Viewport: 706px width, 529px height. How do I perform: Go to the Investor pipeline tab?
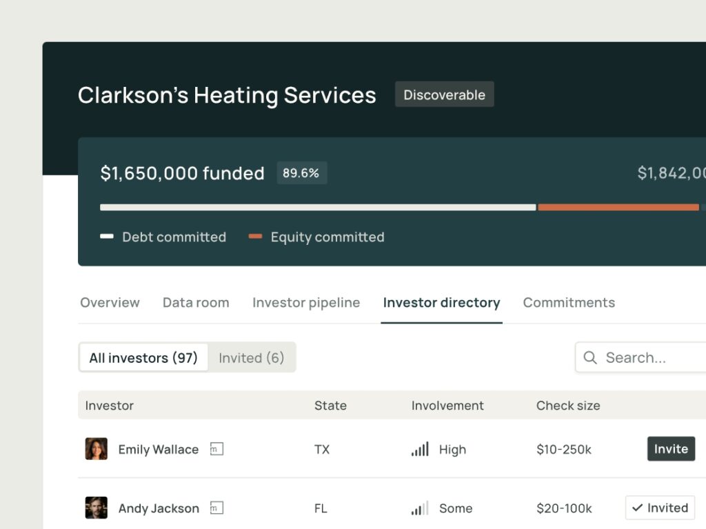[306, 303]
